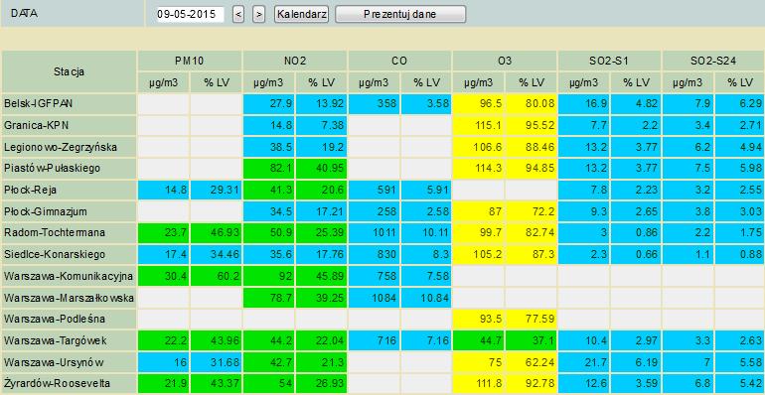The image size is (765, 395).
Task: Click the CO value 716 for Targówek
Action: [374, 339]
